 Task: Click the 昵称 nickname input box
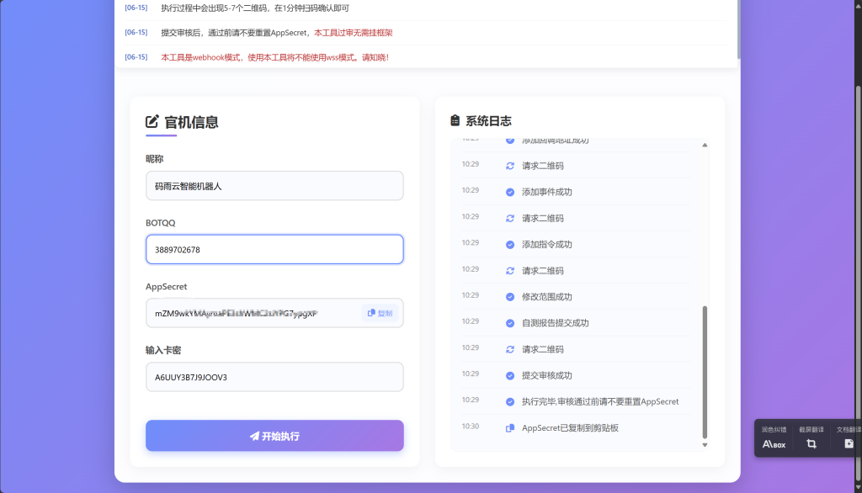click(274, 185)
